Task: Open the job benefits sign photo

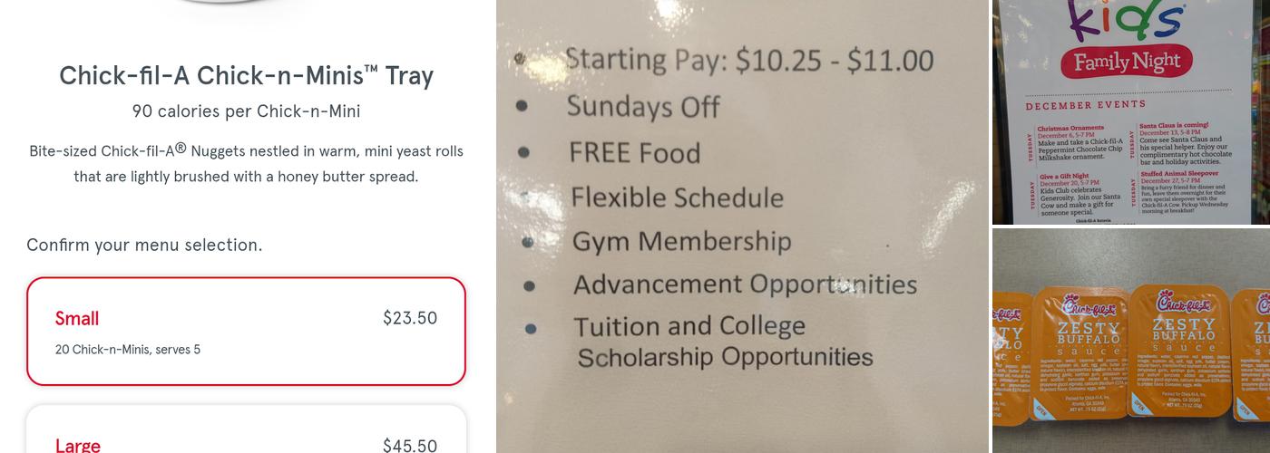Action: tap(742, 226)
